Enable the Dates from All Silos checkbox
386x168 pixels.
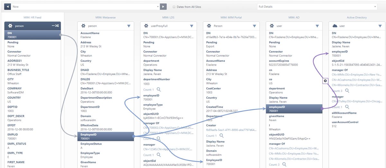tap(174, 7)
